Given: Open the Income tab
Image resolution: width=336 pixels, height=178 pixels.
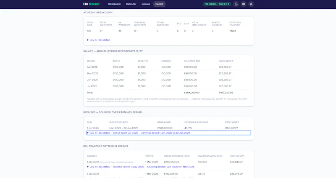Looking at the screenshot, I should click(x=146, y=4).
